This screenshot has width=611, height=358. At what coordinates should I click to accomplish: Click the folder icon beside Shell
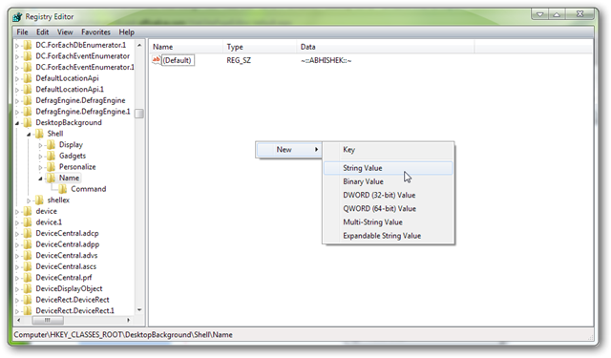39,134
